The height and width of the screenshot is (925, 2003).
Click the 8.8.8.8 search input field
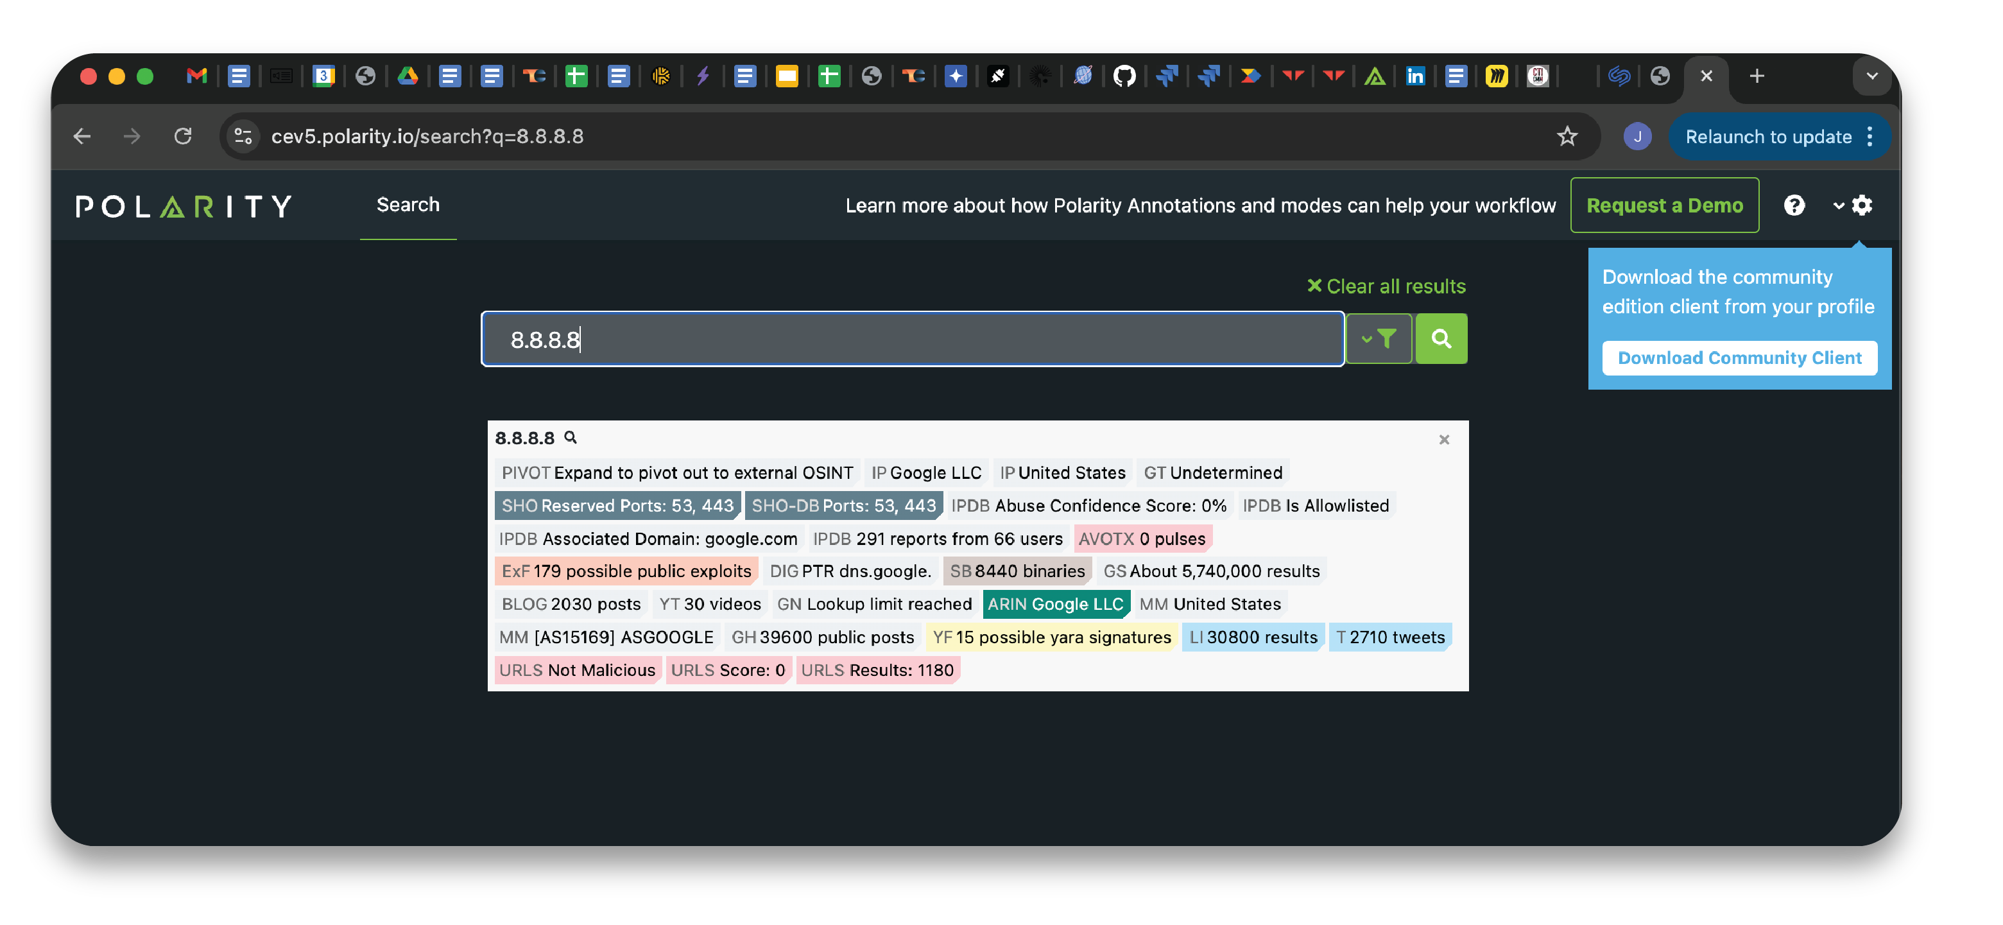coord(913,338)
